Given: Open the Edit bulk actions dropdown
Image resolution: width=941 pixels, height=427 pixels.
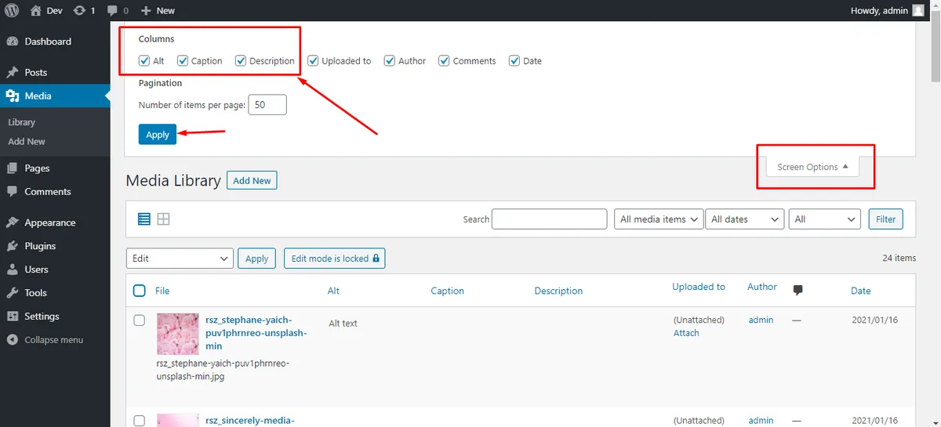Looking at the screenshot, I should click(180, 259).
